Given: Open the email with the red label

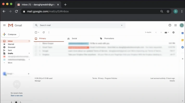Looking at the screenshot, I should click(x=105, y=47).
